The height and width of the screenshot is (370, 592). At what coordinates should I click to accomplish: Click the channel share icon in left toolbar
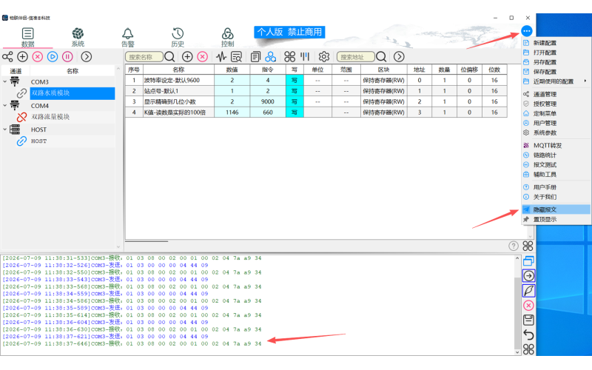tap(7, 57)
